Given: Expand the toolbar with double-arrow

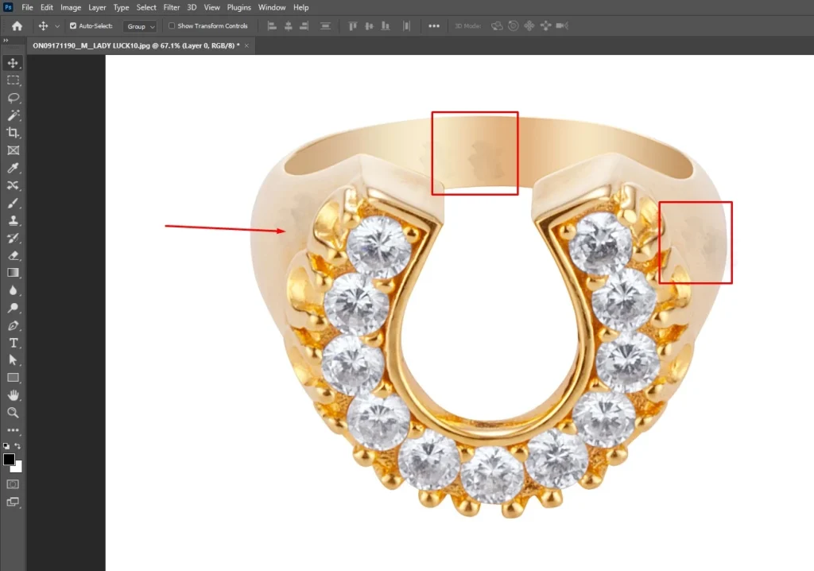Looking at the screenshot, I should 6,41.
